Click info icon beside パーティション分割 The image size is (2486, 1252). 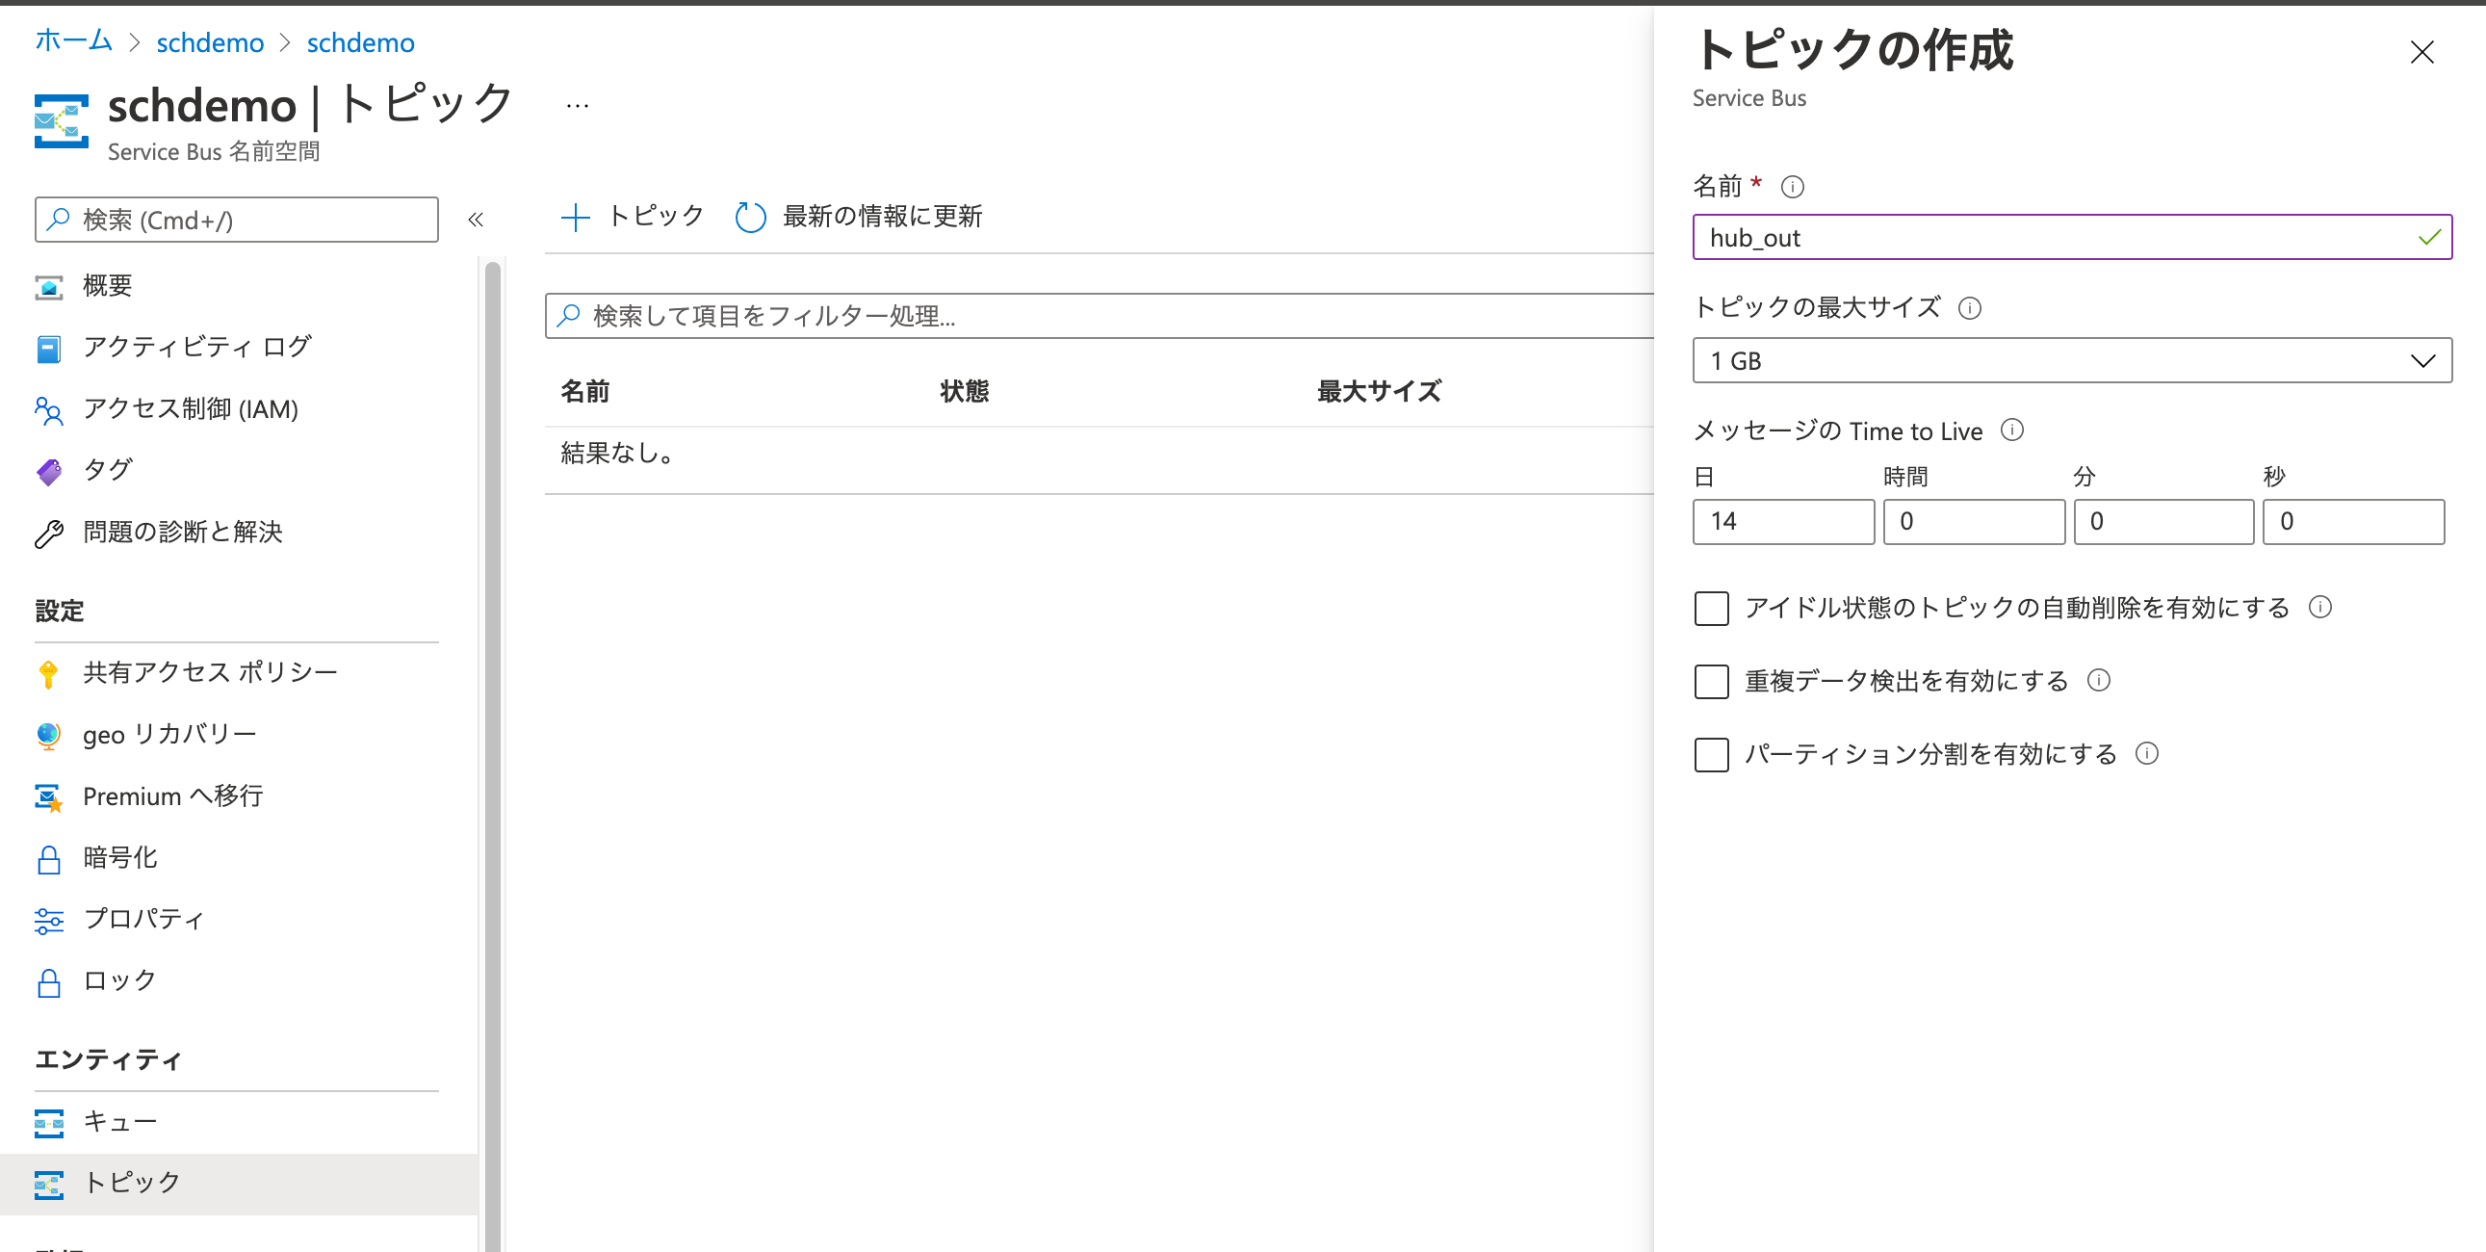point(2145,753)
